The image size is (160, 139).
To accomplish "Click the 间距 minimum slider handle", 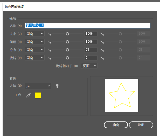I will tap(67, 42).
